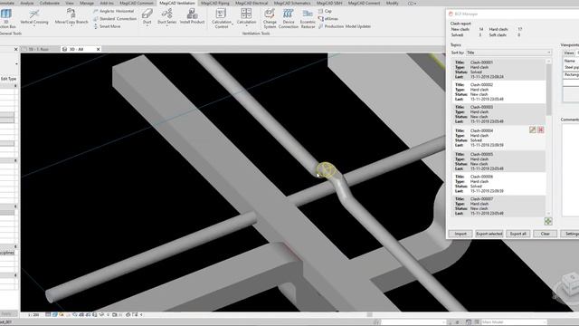The height and width of the screenshot is (326, 579).
Task: Click Edit Type in Properties panel
Action: (x=9, y=79)
